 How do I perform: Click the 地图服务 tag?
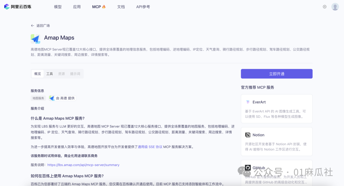[x=38, y=98]
